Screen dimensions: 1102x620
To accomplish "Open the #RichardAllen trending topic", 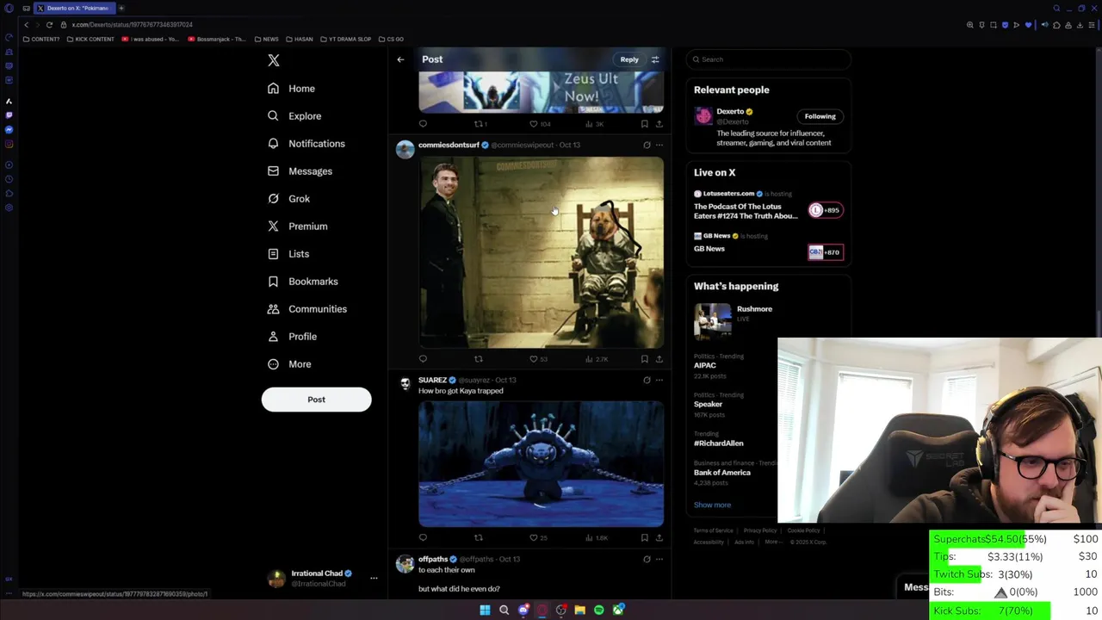I will pos(719,443).
